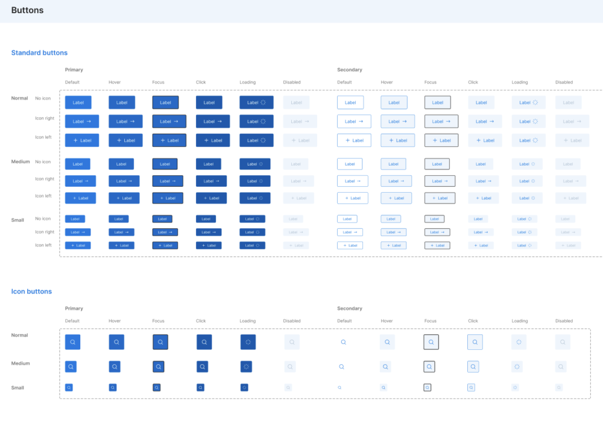The height and width of the screenshot is (421, 603).
Task: Click Primary Normal Hover search icon button
Action: (x=116, y=342)
